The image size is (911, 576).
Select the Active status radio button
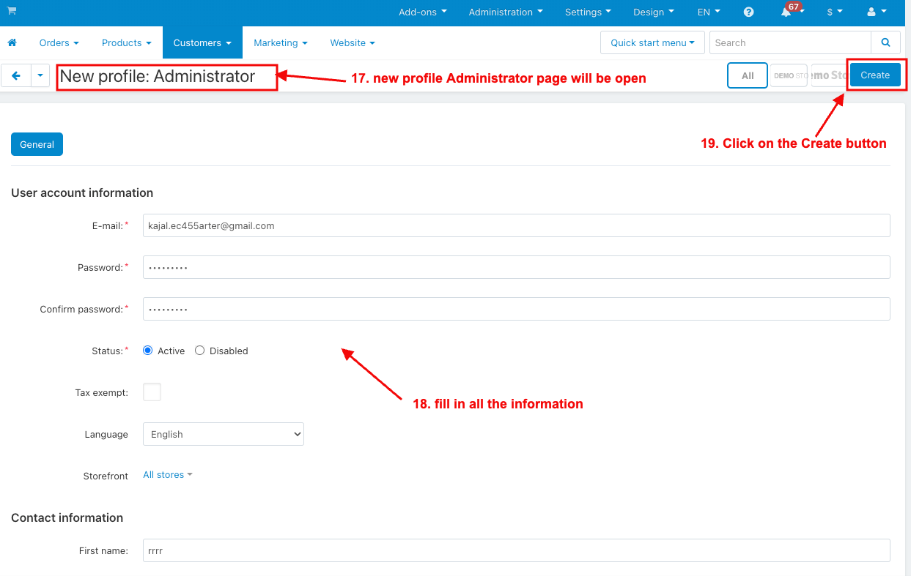click(x=148, y=351)
